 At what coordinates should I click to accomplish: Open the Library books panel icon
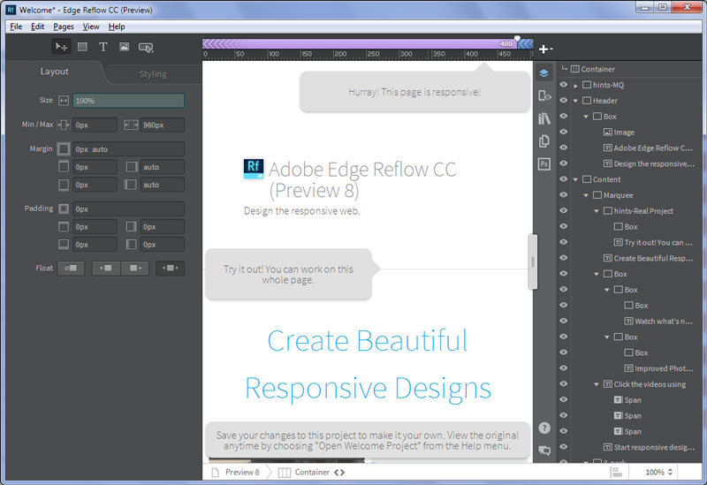tap(544, 118)
